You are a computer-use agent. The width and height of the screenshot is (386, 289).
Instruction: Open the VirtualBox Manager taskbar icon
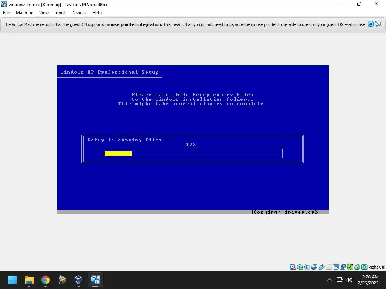pyautogui.click(x=78, y=280)
